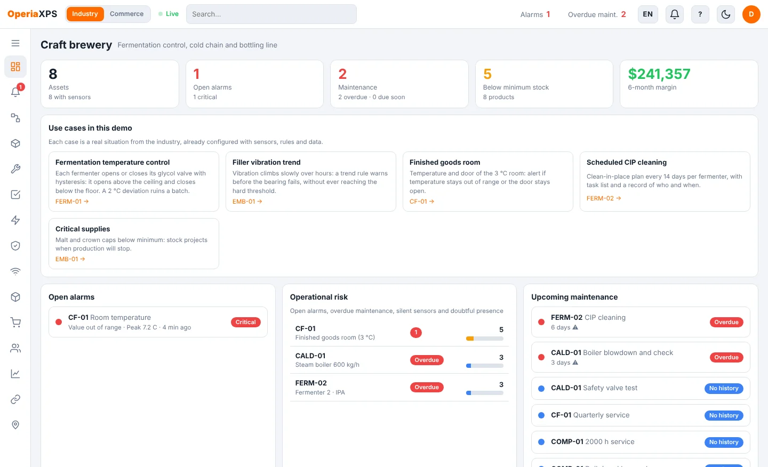Viewport: 768px width, 467px height.
Task: Select the CALD-01 Safety valve test row
Action: tap(641, 388)
